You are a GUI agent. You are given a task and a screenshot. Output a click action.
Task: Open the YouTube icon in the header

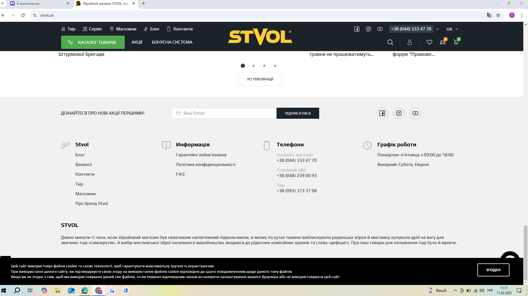380,29
